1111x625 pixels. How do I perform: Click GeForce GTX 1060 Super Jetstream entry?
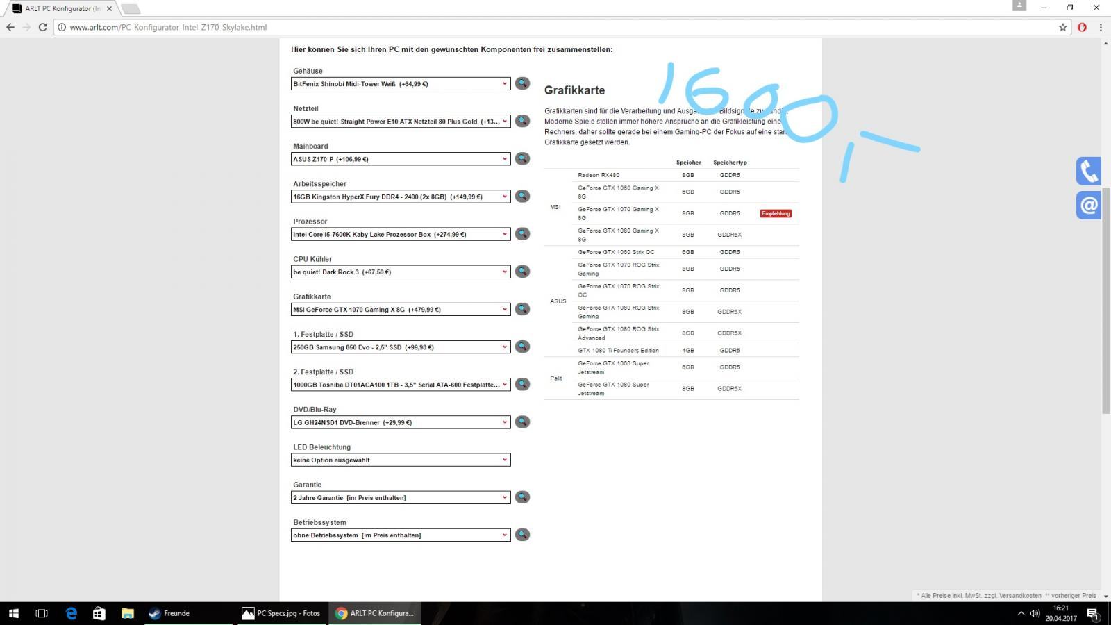[x=613, y=367]
